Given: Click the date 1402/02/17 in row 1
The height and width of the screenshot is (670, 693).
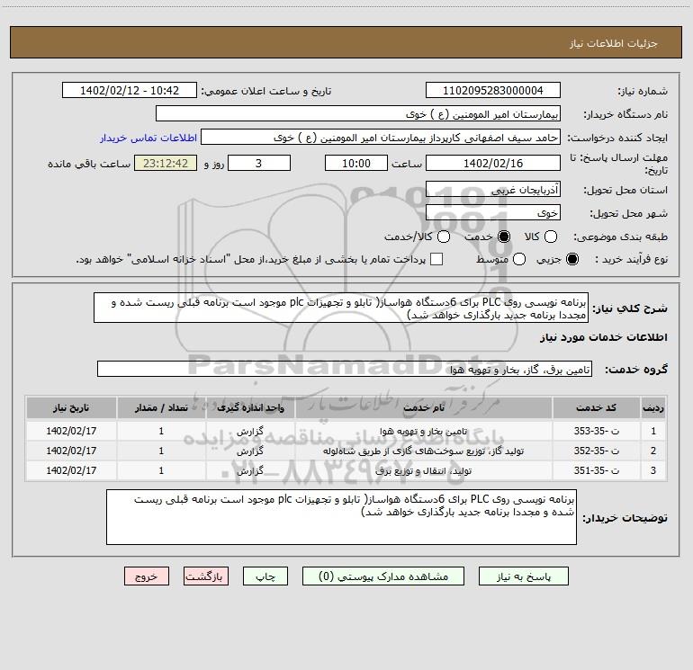Looking at the screenshot, I should point(71,431).
